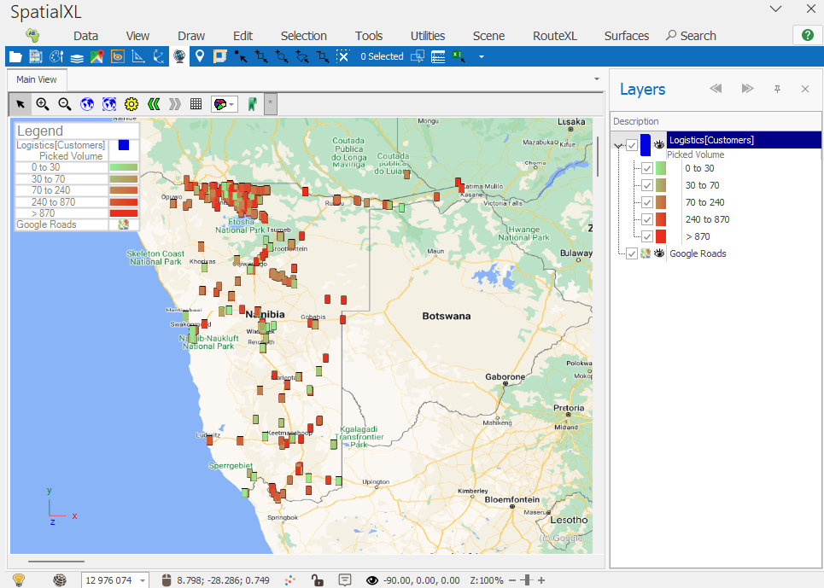Screen dimensions: 824x588
Task: Click the location pin marker tool
Action: 200,57
